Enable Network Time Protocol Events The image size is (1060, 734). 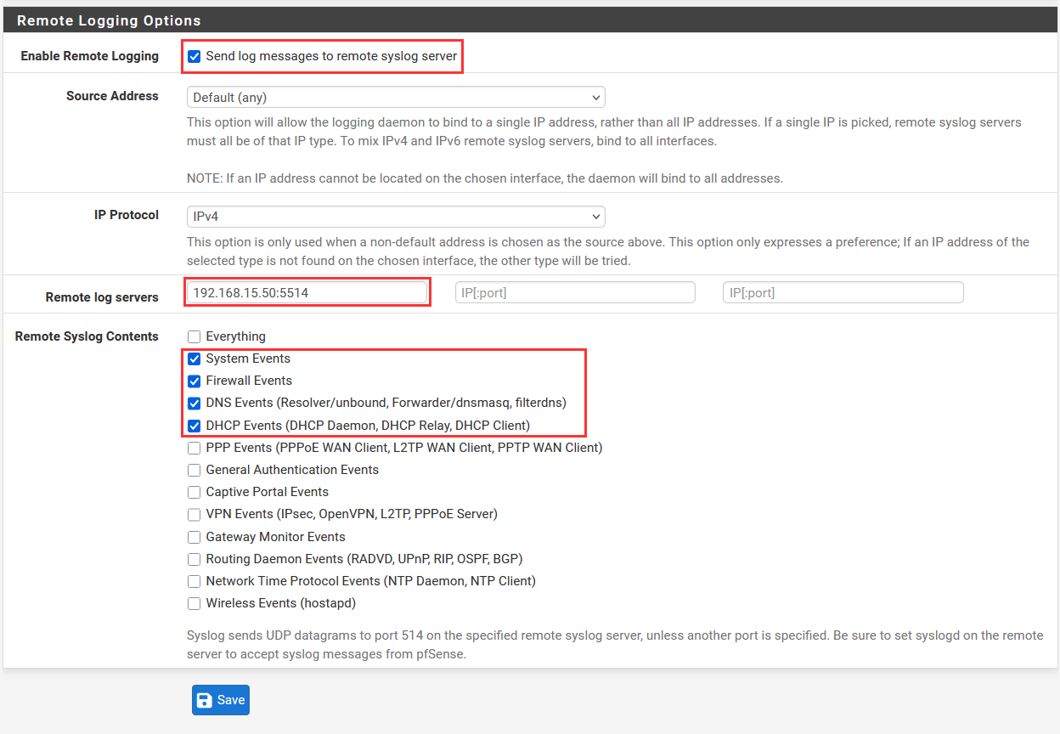(195, 582)
